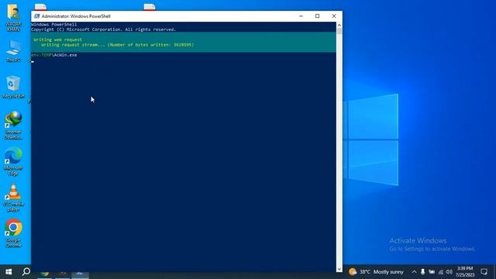Click the first running app on taskbar
The height and width of the screenshot is (279, 496).
pyautogui.click(x=45, y=274)
